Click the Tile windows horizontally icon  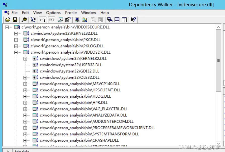pyautogui.click(x=117, y=20)
